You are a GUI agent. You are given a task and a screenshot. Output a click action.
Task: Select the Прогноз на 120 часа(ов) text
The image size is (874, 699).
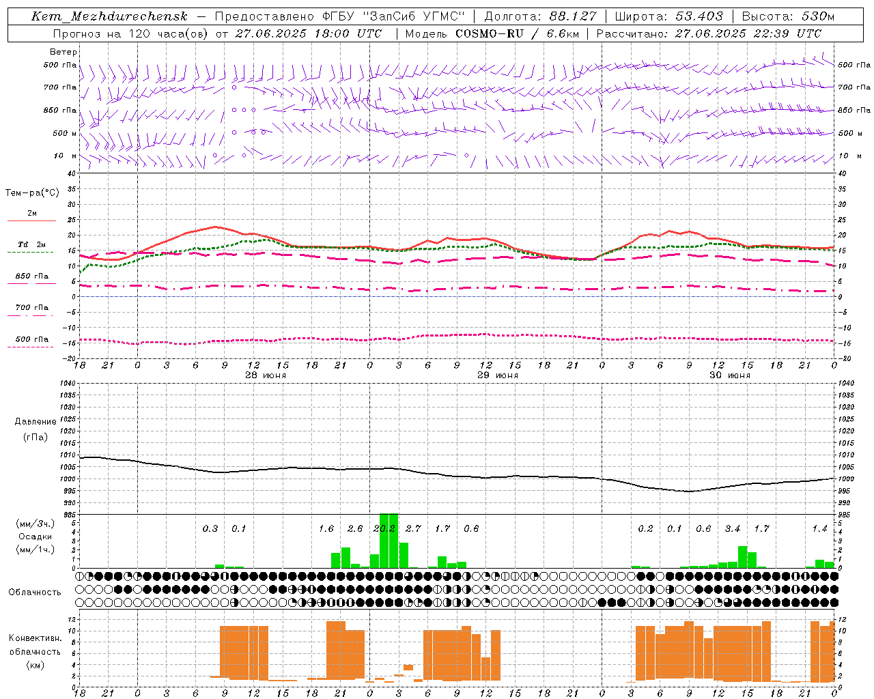click(131, 33)
